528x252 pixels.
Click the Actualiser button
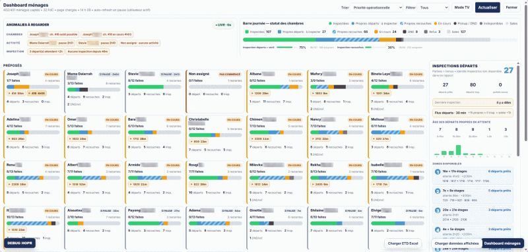click(x=487, y=7)
